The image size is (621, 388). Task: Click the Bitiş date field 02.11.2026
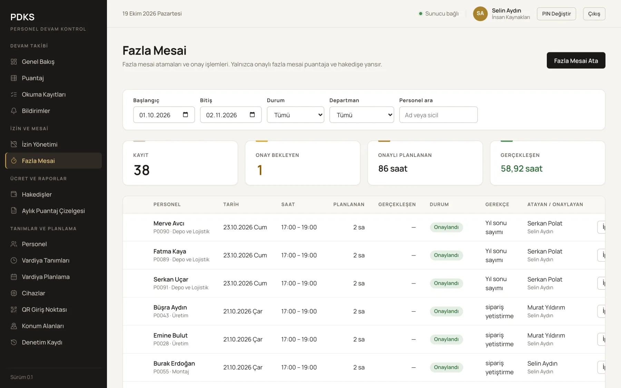coord(231,115)
